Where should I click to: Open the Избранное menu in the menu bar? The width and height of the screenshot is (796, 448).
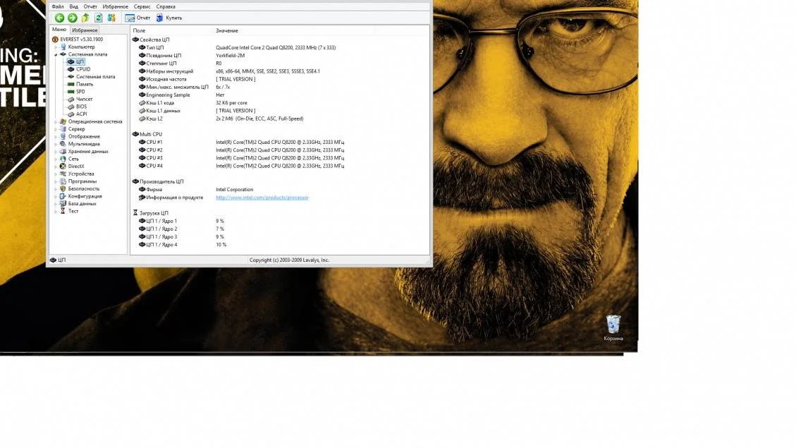coord(115,6)
